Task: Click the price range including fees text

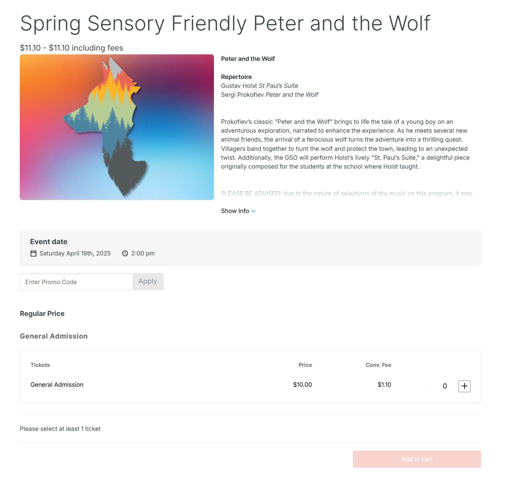Action: 71,48
